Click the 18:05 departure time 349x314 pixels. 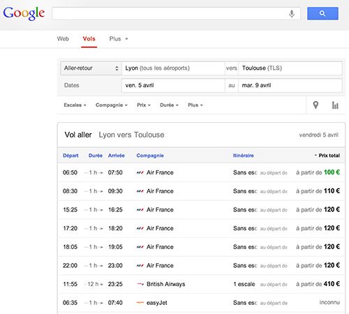[x=70, y=247]
